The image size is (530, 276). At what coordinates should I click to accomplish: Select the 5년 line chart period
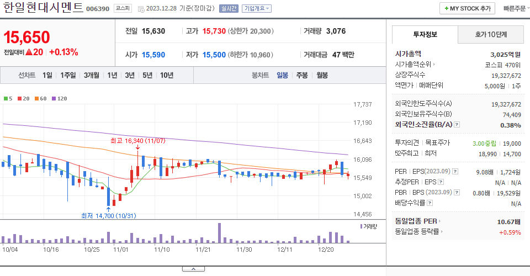147,75
